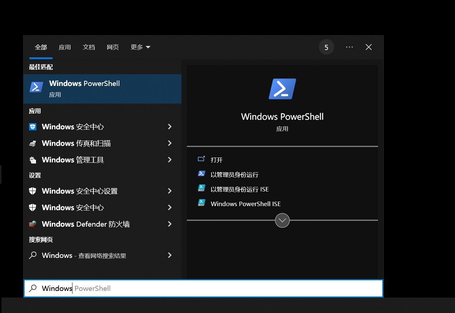
Task: Switch to the 应用 tab
Action: pyautogui.click(x=65, y=47)
